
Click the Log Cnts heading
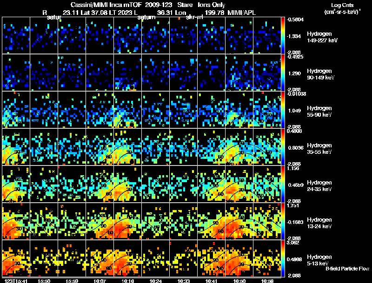click(x=342, y=5)
